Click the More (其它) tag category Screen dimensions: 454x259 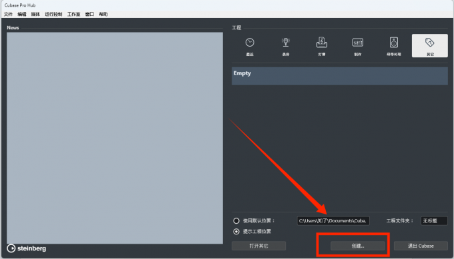point(430,46)
